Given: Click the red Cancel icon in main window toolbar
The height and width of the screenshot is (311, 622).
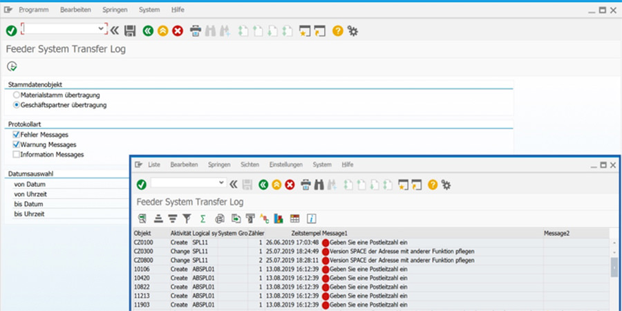Looking at the screenshot, I should [x=178, y=30].
